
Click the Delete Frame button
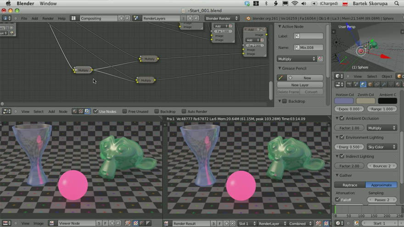[x=288, y=92]
